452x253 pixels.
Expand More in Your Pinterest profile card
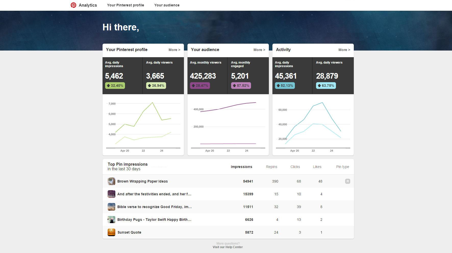tap(174, 50)
